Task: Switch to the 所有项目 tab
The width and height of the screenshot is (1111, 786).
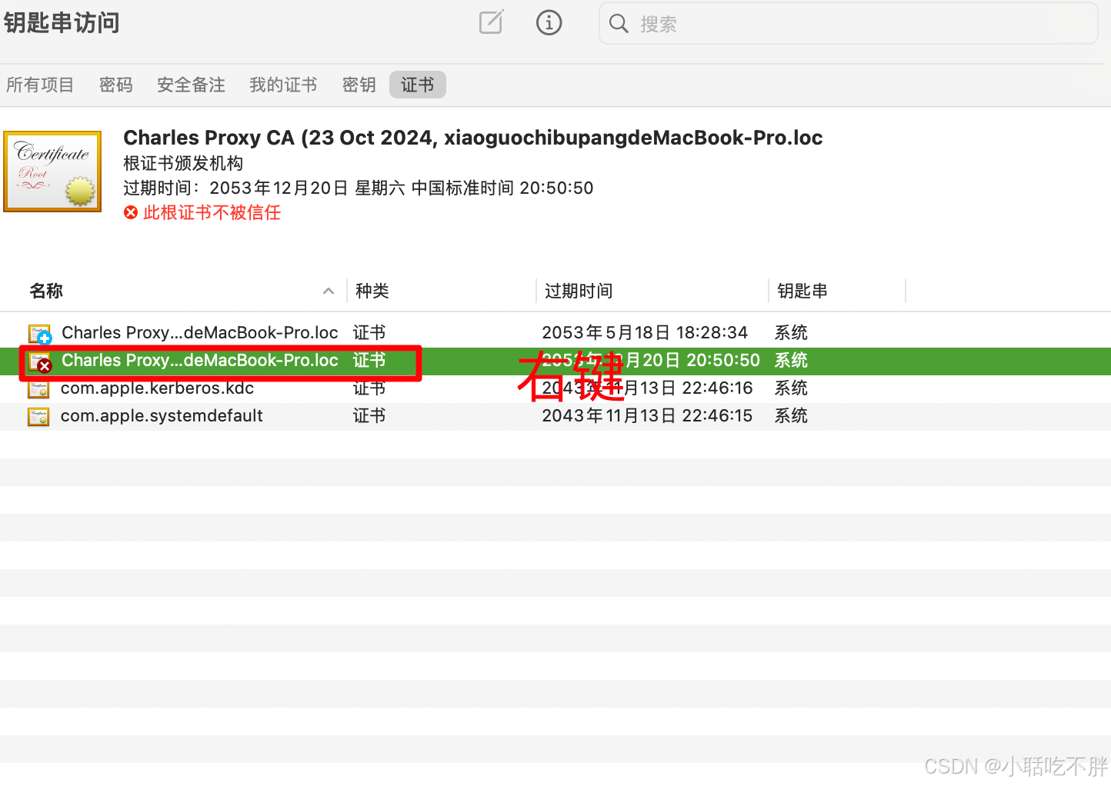Action: pos(40,85)
